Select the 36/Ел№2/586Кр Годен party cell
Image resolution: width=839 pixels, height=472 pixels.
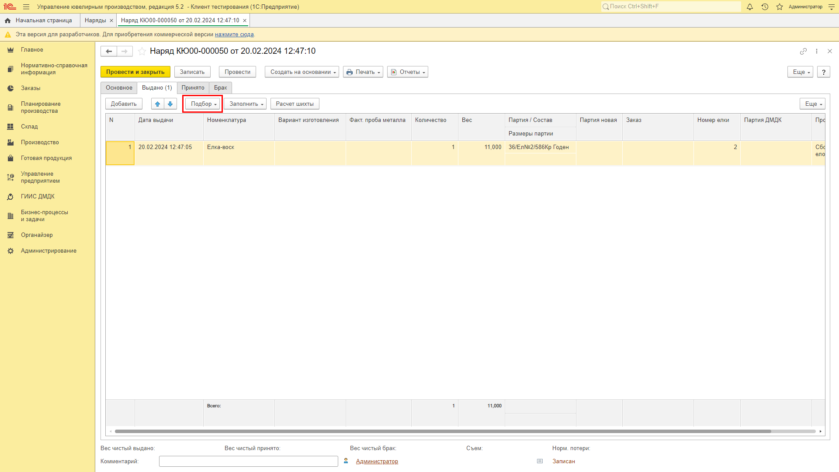tap(540, 147)
